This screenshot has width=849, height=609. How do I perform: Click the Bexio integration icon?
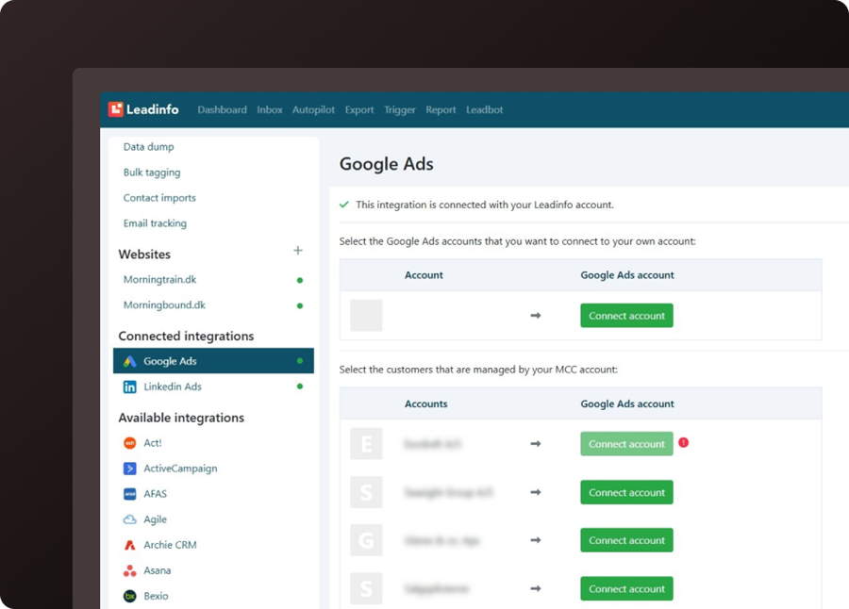[130, 596]
